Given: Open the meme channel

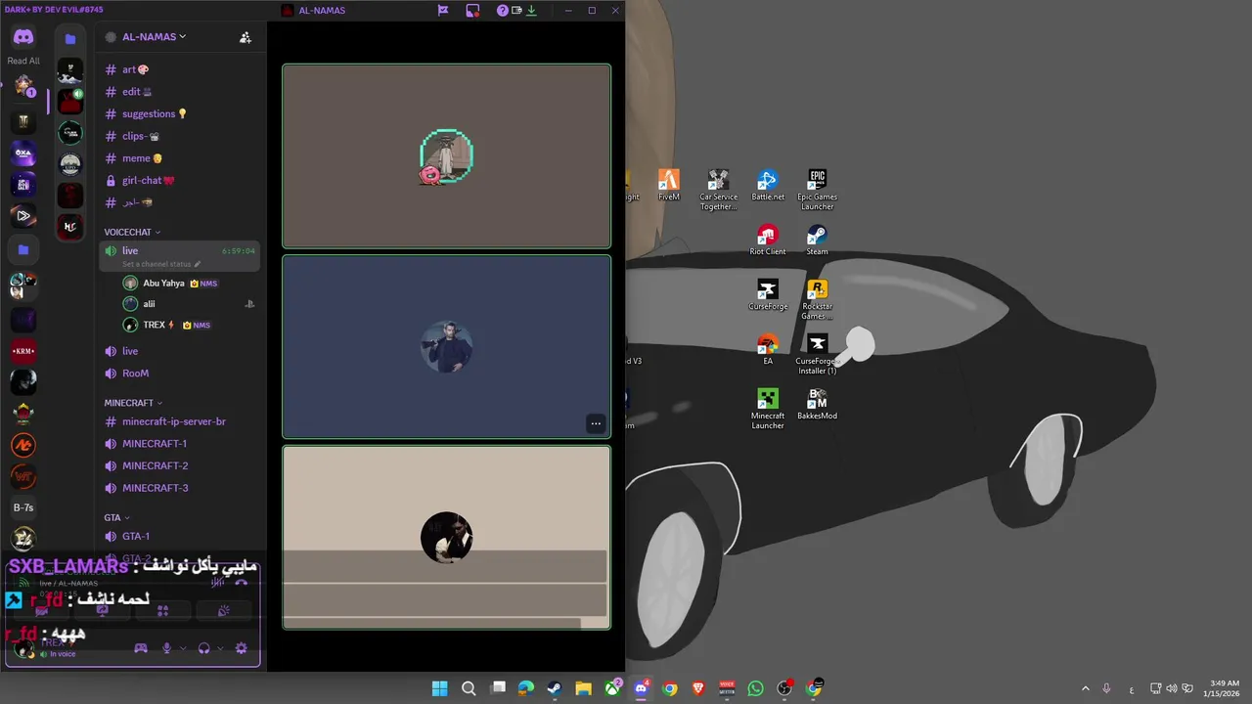Looking at the screenshot, I should [181, 158].
